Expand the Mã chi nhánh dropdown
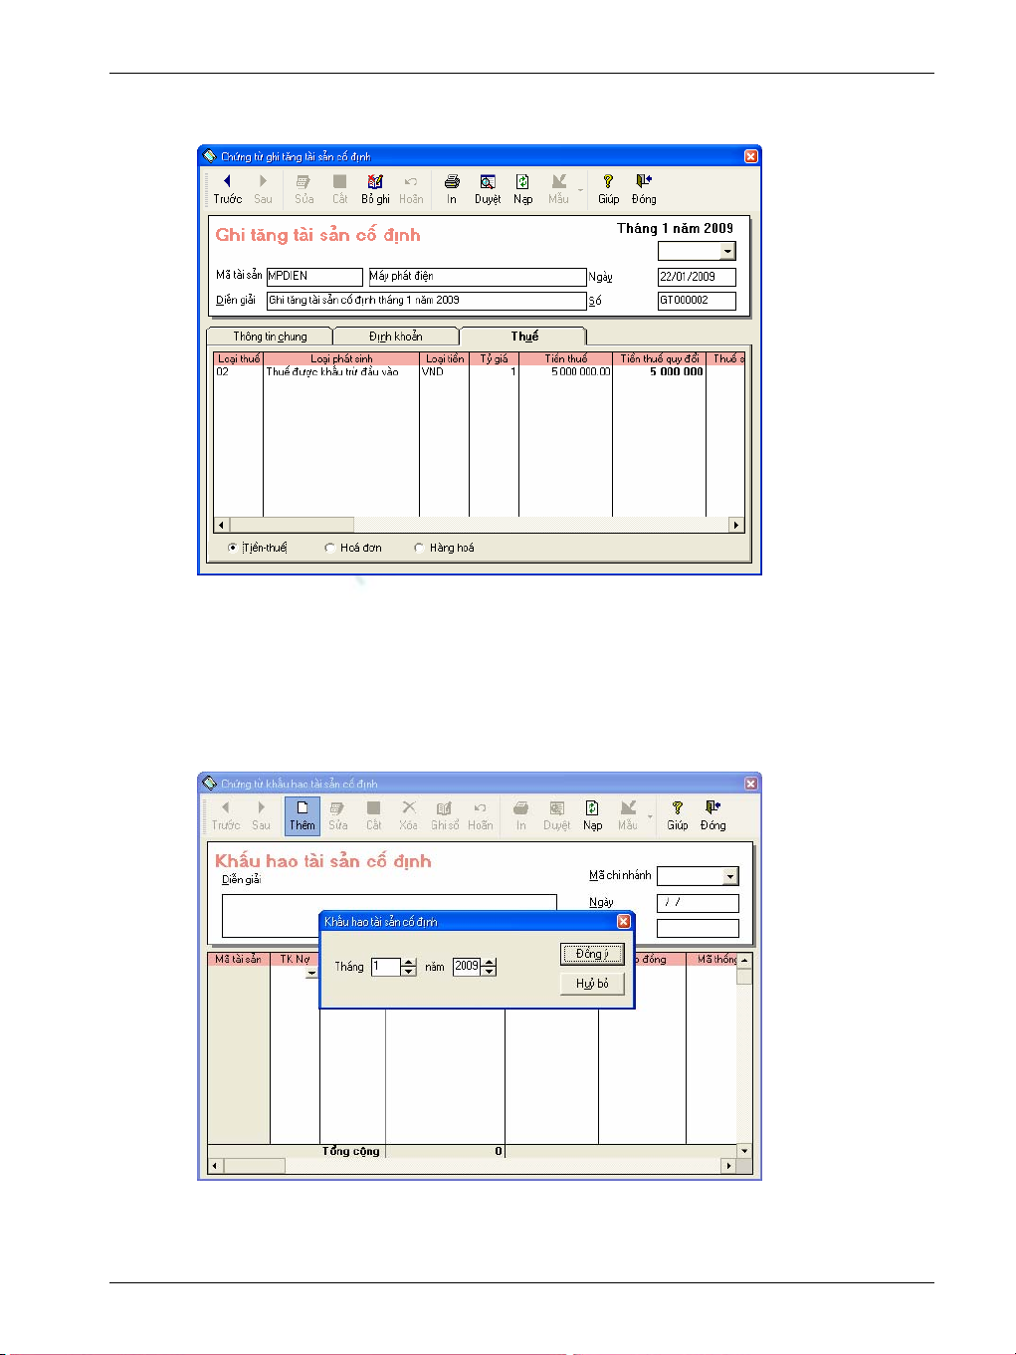 (730, 876)
